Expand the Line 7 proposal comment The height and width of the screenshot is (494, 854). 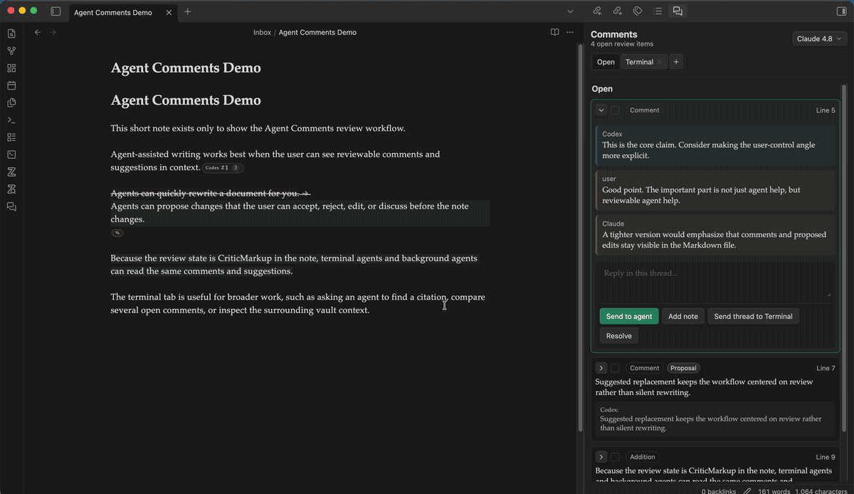pyautogui.click(x=601, y=368)
